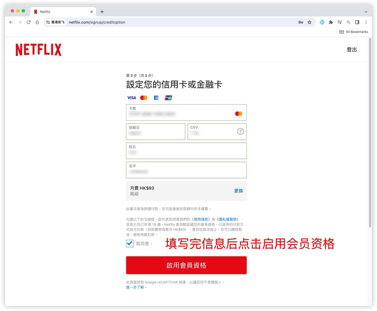Viewport: 377px width, 311px height.
Task: Go back with the browser back arrow
Action: [11, 22]
